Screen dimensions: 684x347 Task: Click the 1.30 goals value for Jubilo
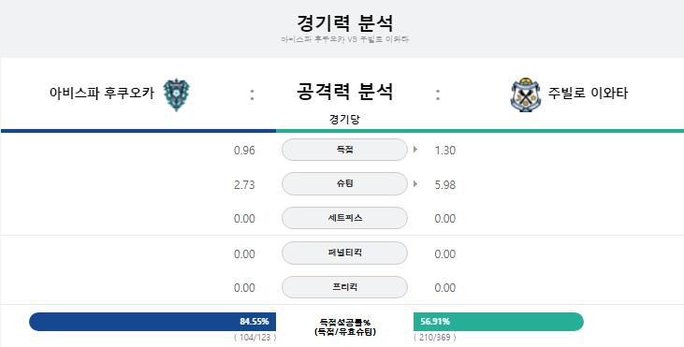pos(445,151)
